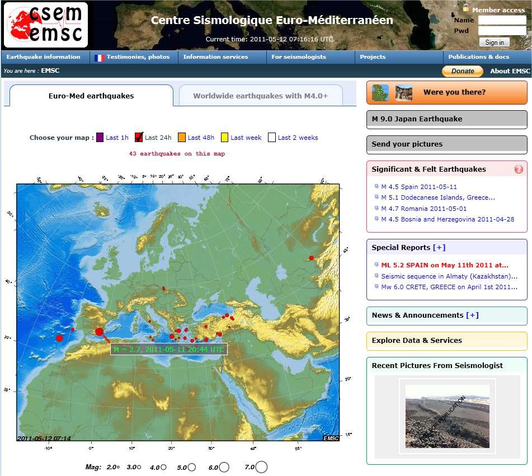This screenshot has height=476, width=532.
Task: Click the Sign in button
Action: point(495,42)
